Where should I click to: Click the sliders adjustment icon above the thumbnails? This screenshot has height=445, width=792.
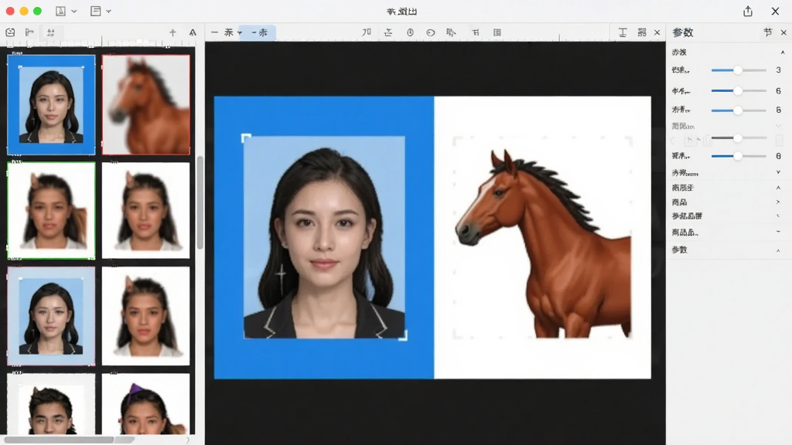(50, 32)
